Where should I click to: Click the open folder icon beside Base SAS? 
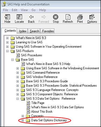(x=18, y=60)
